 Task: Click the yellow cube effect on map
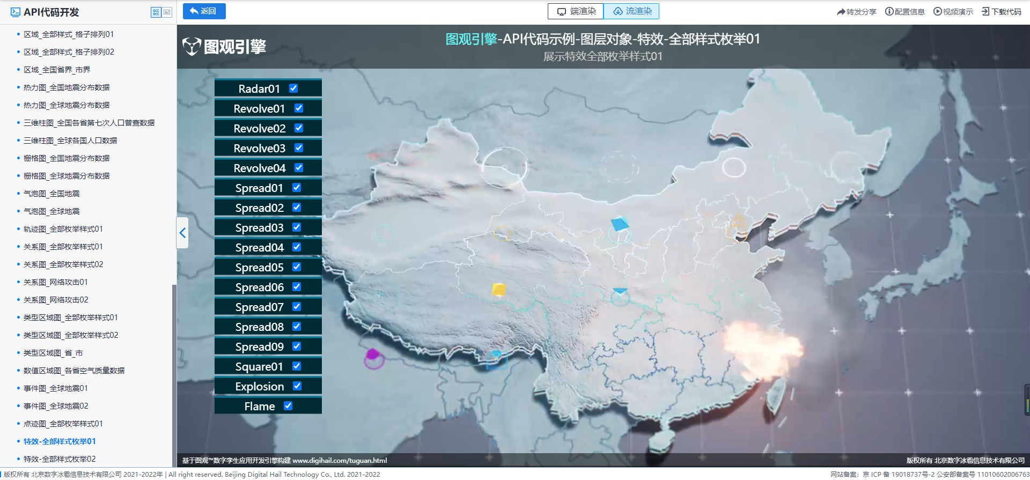point(499,290)
